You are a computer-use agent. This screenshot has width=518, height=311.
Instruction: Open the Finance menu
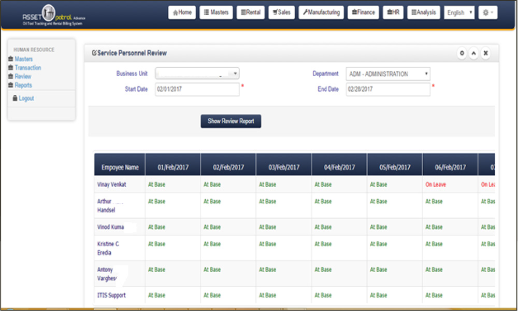click(363, 12)
